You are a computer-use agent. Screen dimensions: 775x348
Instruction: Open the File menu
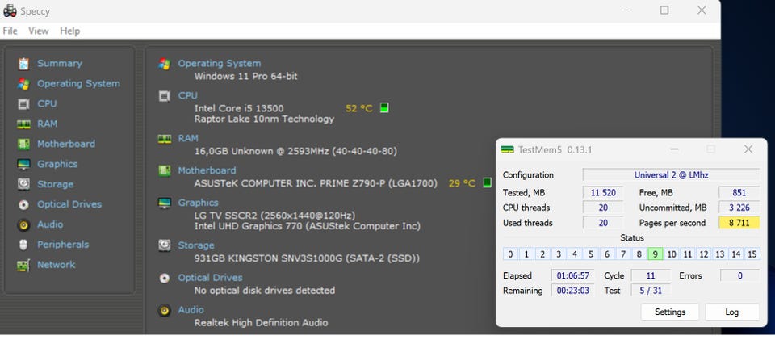click(10, 31)
